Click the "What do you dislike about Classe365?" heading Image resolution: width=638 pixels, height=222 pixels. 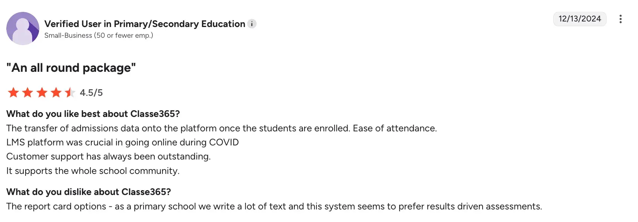89,192
